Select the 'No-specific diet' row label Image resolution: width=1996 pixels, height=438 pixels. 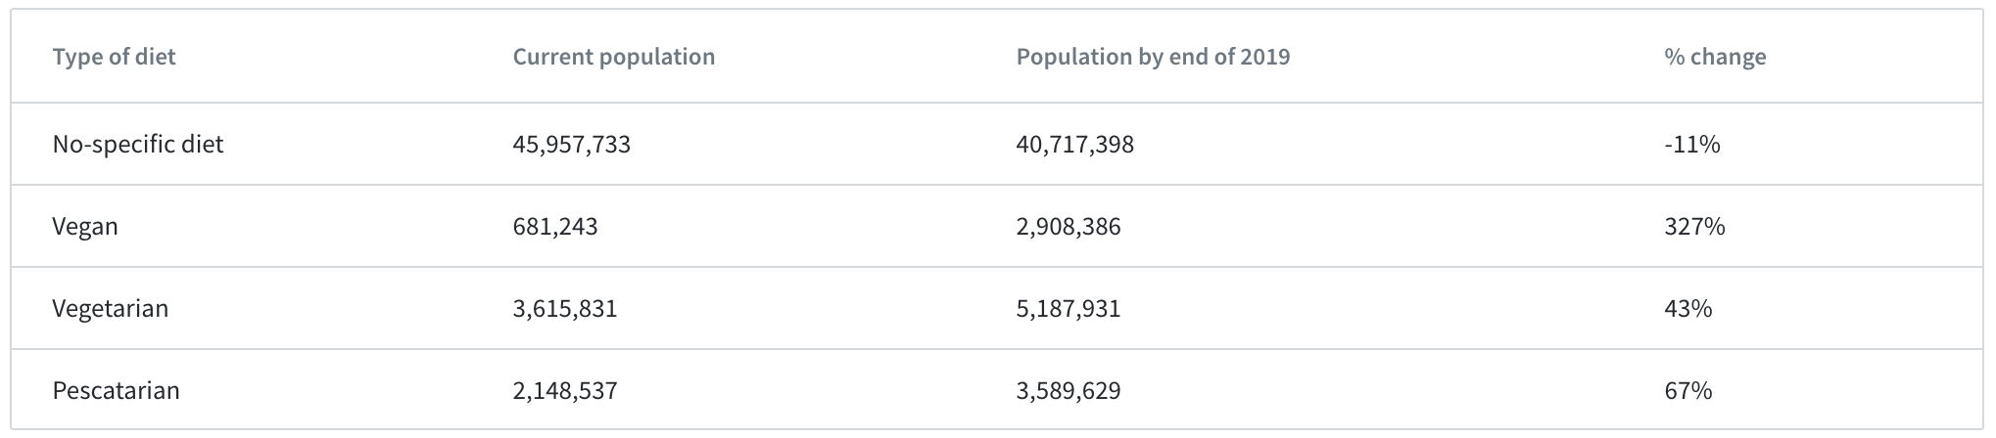click(x=138, y=145)
